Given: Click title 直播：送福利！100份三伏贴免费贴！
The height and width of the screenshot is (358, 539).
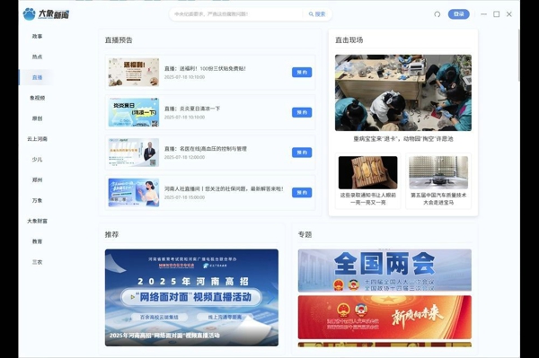Looking at the screenshot, I should [205, 69].
